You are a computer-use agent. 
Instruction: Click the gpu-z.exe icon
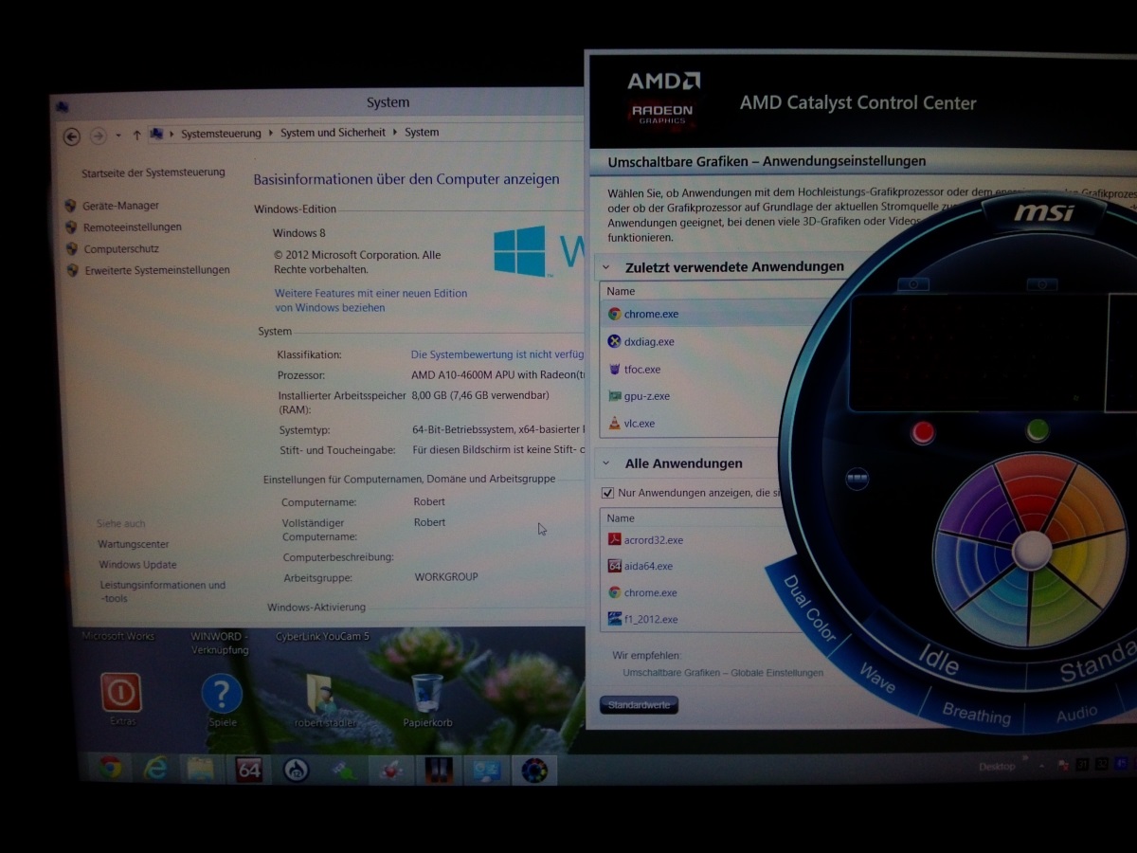tap(614, 396)
